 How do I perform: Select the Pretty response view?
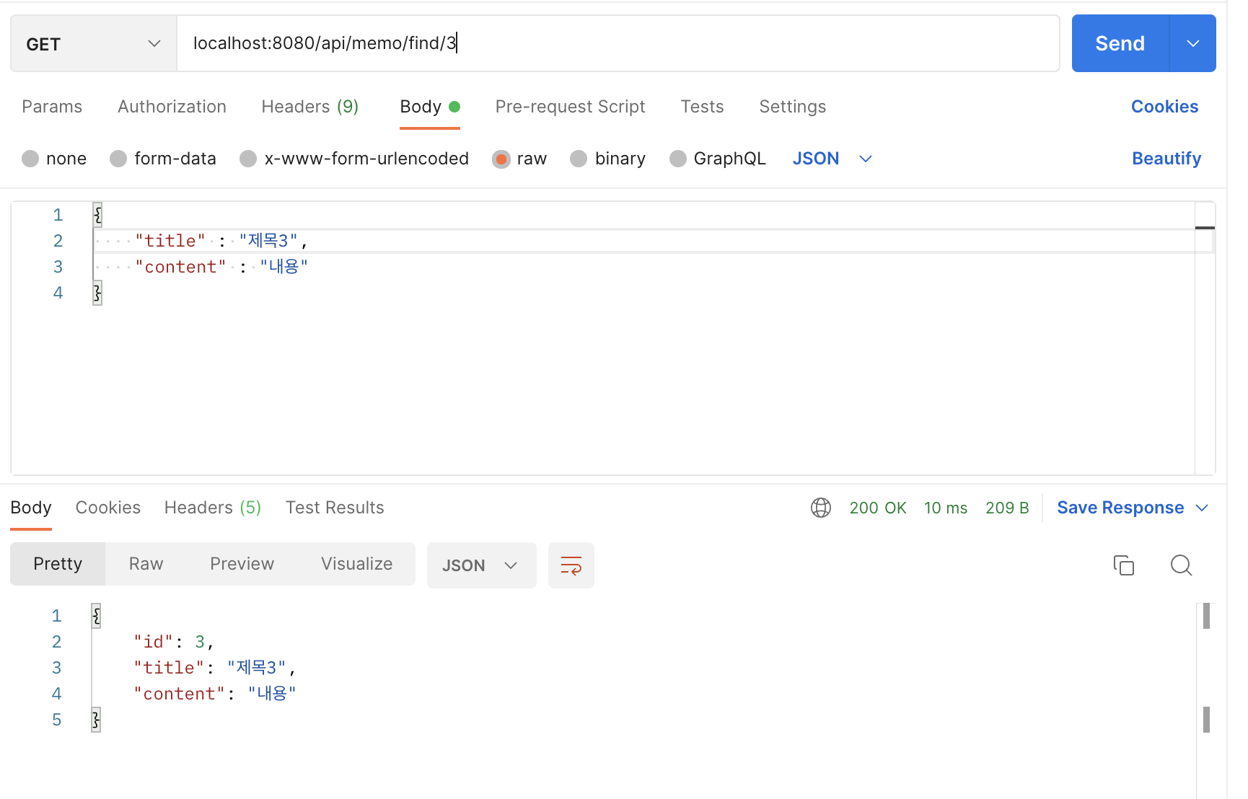[x=58, y=564]
